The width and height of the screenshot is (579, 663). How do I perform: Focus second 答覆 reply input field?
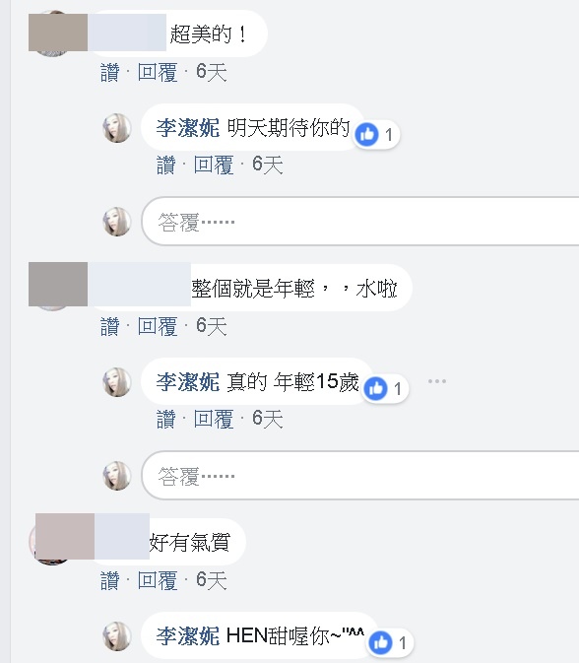(x=360, y=475)
